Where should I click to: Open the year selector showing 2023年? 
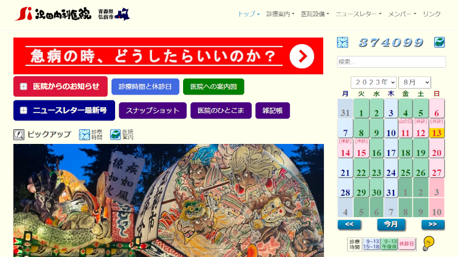pos(373,83)
